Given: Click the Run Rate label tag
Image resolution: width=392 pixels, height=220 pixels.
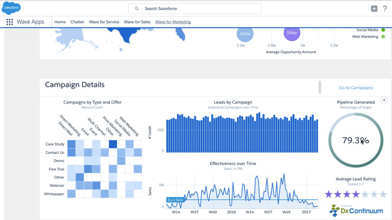Looking at the screenshot, I should click(175, 200).
